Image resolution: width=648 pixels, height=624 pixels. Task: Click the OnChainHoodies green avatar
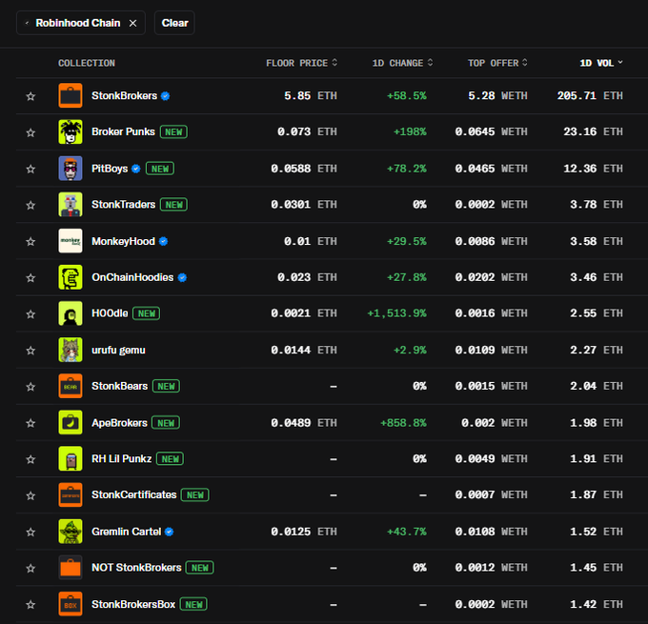71,277
